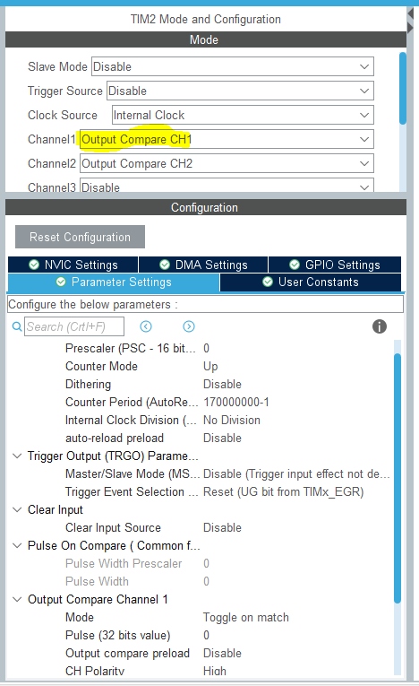Collapse the Clear Input section

[17, 509]
